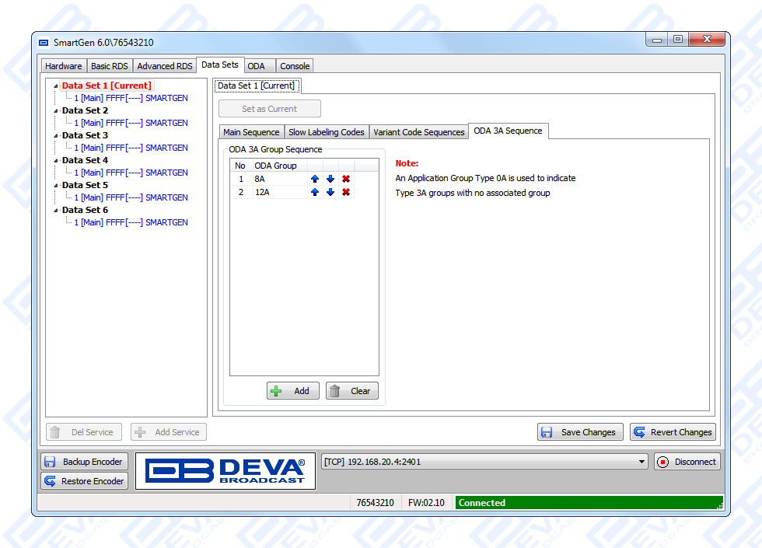Disconnect from the encoder
Screen dimensions: 762x548
coord(687,462)
